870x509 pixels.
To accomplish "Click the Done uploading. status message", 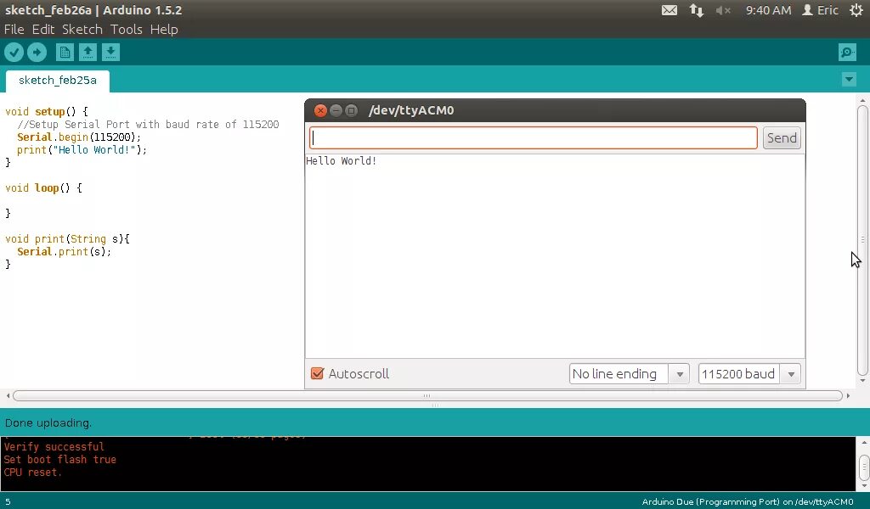I will [48, 422].
